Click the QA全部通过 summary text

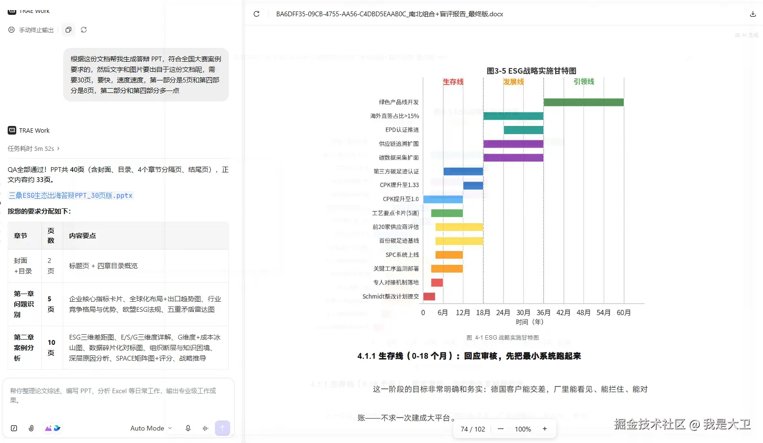(118, 174)
